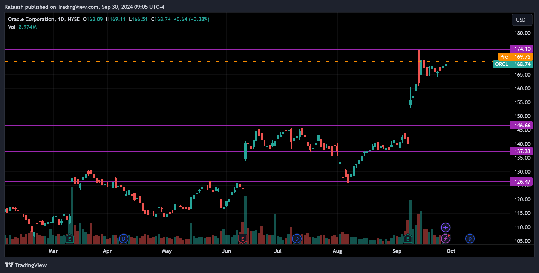Click the change value +0.64 (+0.38%)
This screenshot has height=273, width=539.
click(191, 19)
